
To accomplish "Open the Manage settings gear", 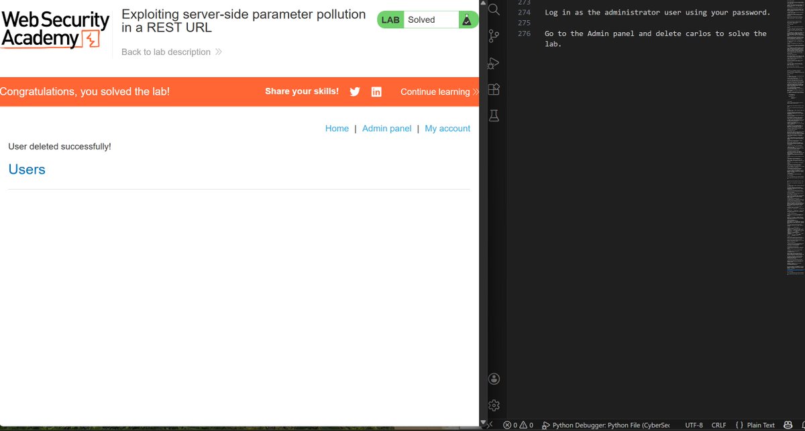I will pos(494,405).
